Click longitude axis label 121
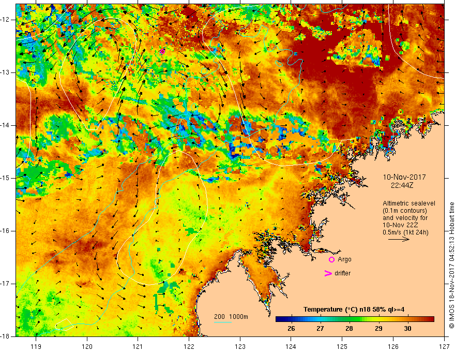The image size is (455, 352). click(138, 346)
